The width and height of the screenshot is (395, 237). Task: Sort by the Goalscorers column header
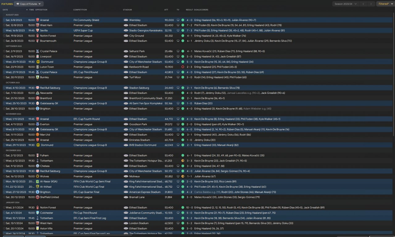201,10
